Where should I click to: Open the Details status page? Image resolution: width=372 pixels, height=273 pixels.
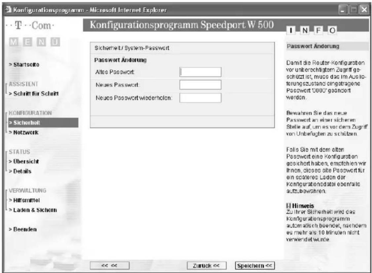pyautogui.click(x=20, y=171)
